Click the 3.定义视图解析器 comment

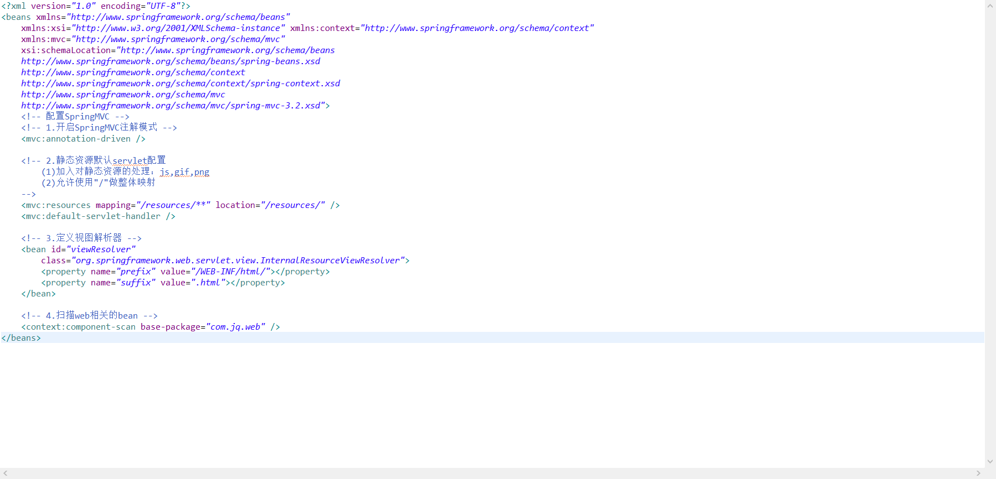point(81,238)
